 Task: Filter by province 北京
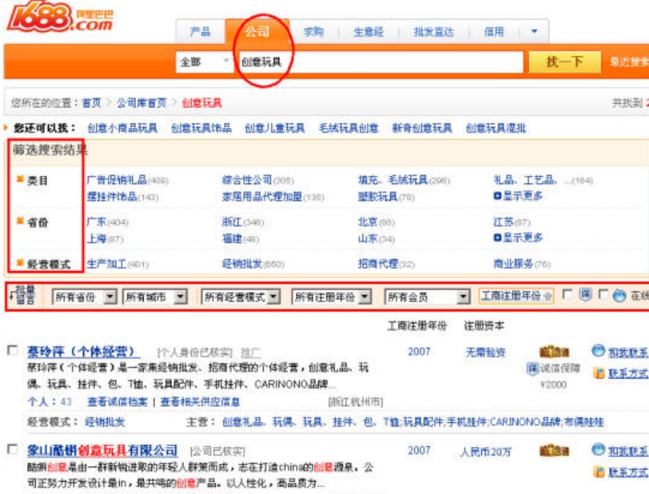pyautogui.click(x=368, y=222)
